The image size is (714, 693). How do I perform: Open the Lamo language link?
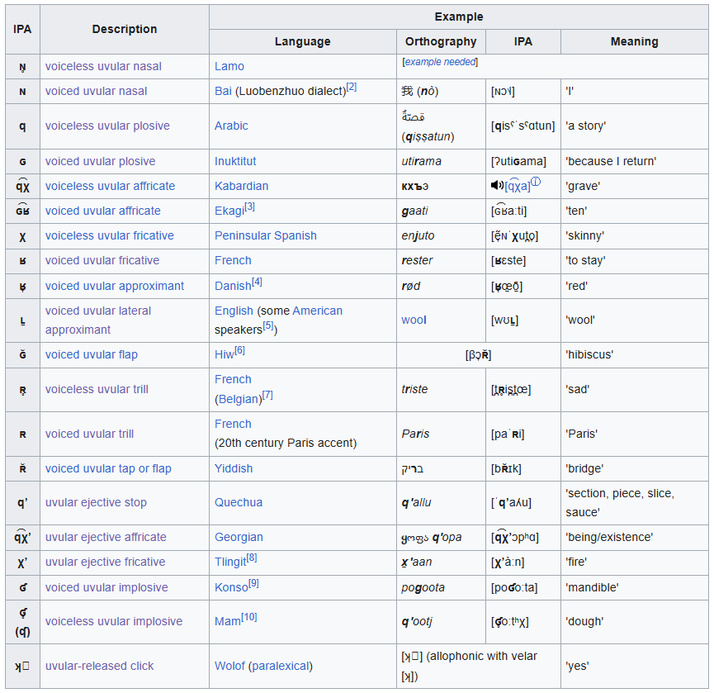point(229,67)
